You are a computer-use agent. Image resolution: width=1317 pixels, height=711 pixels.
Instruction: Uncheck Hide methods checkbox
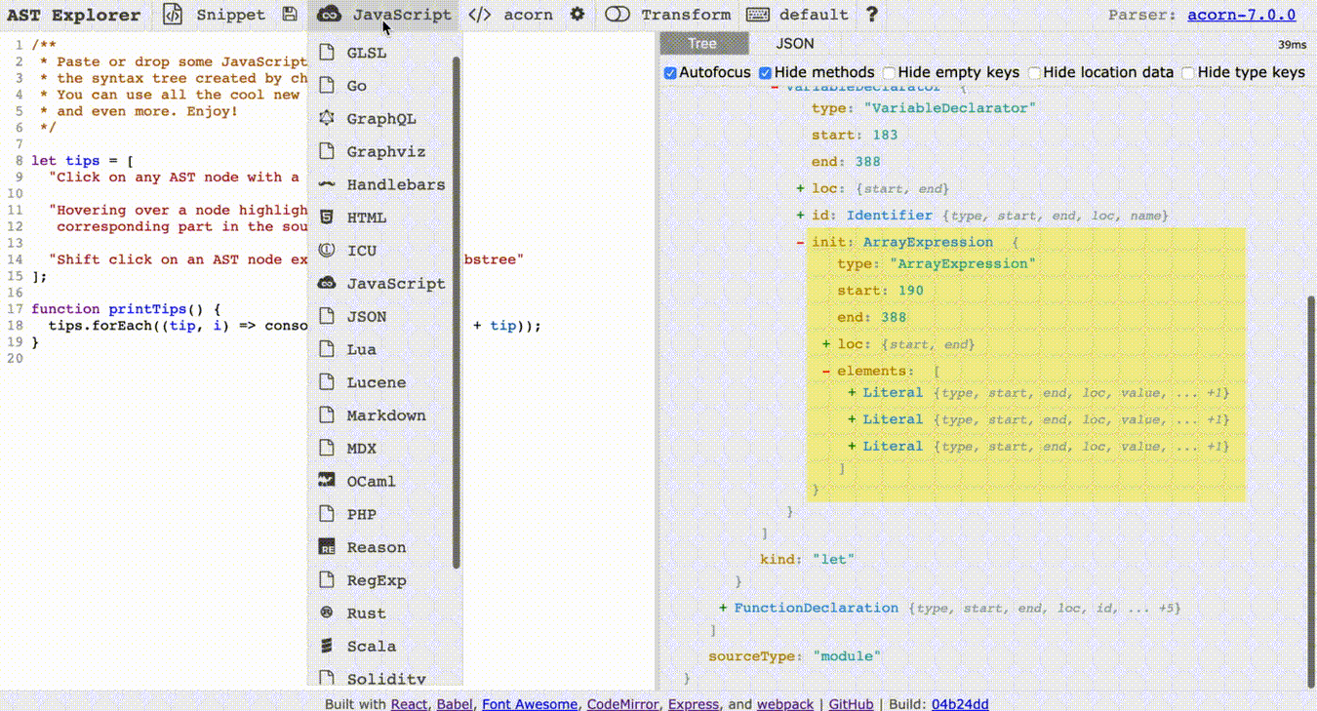tap(766, 73)
